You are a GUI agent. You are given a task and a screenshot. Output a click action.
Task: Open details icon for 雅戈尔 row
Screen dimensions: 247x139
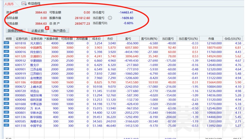click(6, 64)
